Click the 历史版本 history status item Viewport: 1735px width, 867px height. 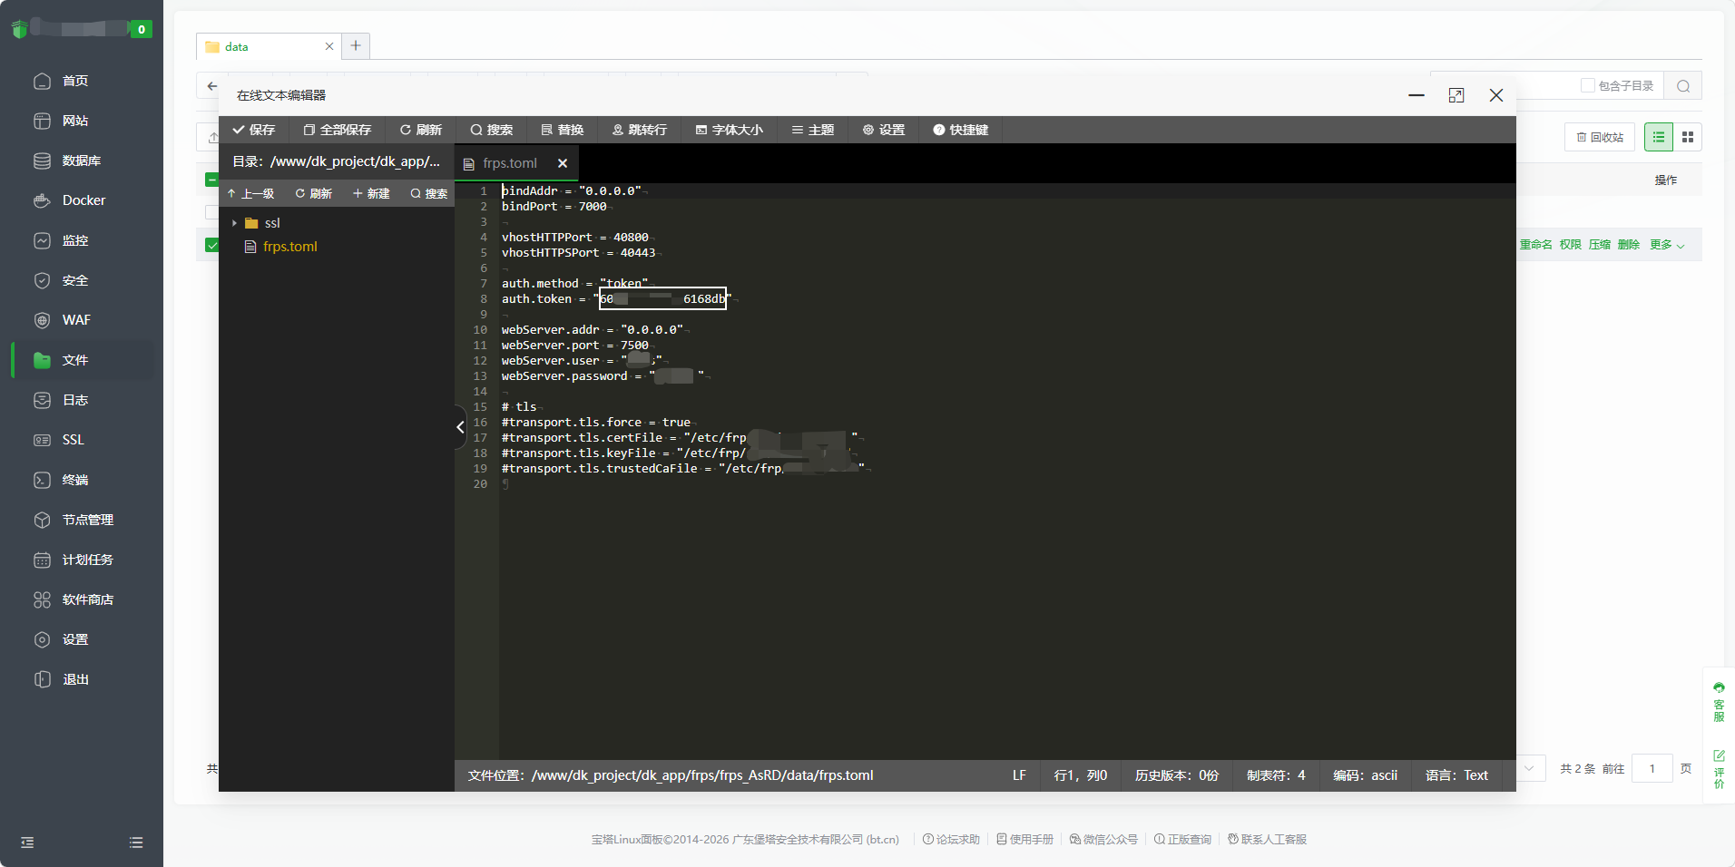[x=1176, y=775]
